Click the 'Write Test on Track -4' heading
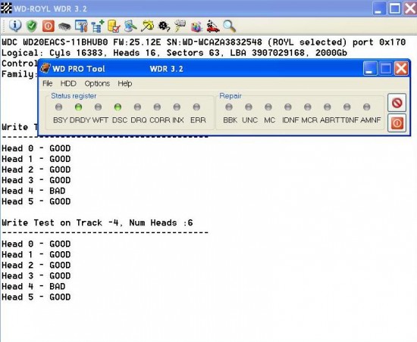 (97, 222)
